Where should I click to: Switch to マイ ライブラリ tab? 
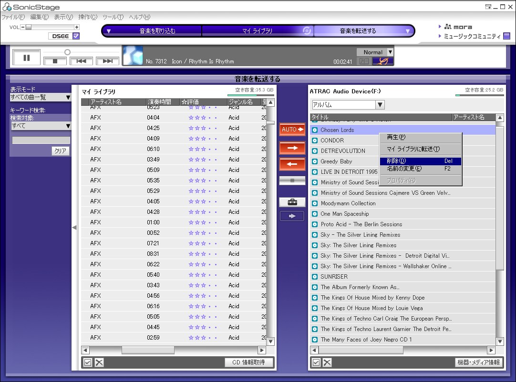click(258, 31)
